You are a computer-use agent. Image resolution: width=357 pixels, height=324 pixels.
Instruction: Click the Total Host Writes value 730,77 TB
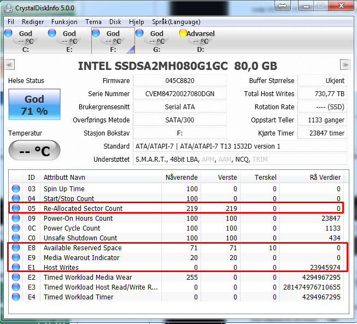[322, 94]
